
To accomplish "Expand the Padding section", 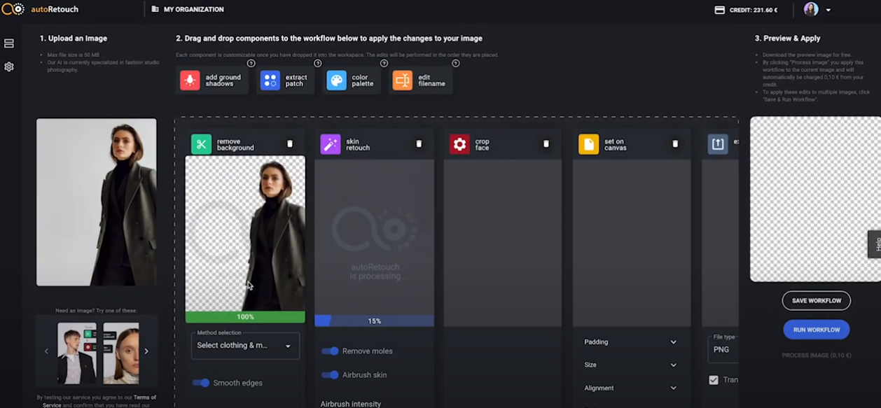I will [630, 342].
